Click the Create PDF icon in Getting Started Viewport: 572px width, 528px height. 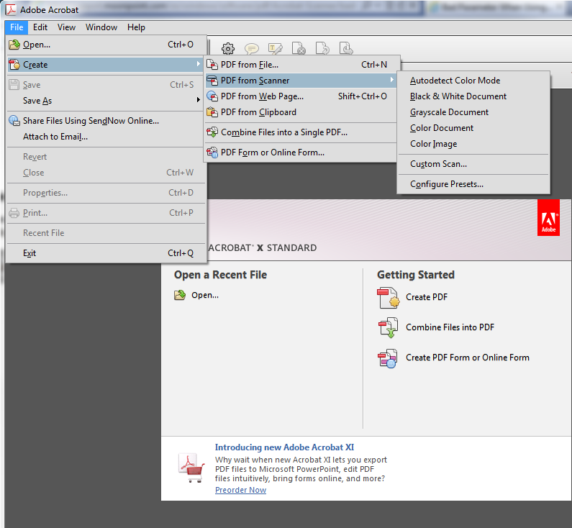[388, 298]
